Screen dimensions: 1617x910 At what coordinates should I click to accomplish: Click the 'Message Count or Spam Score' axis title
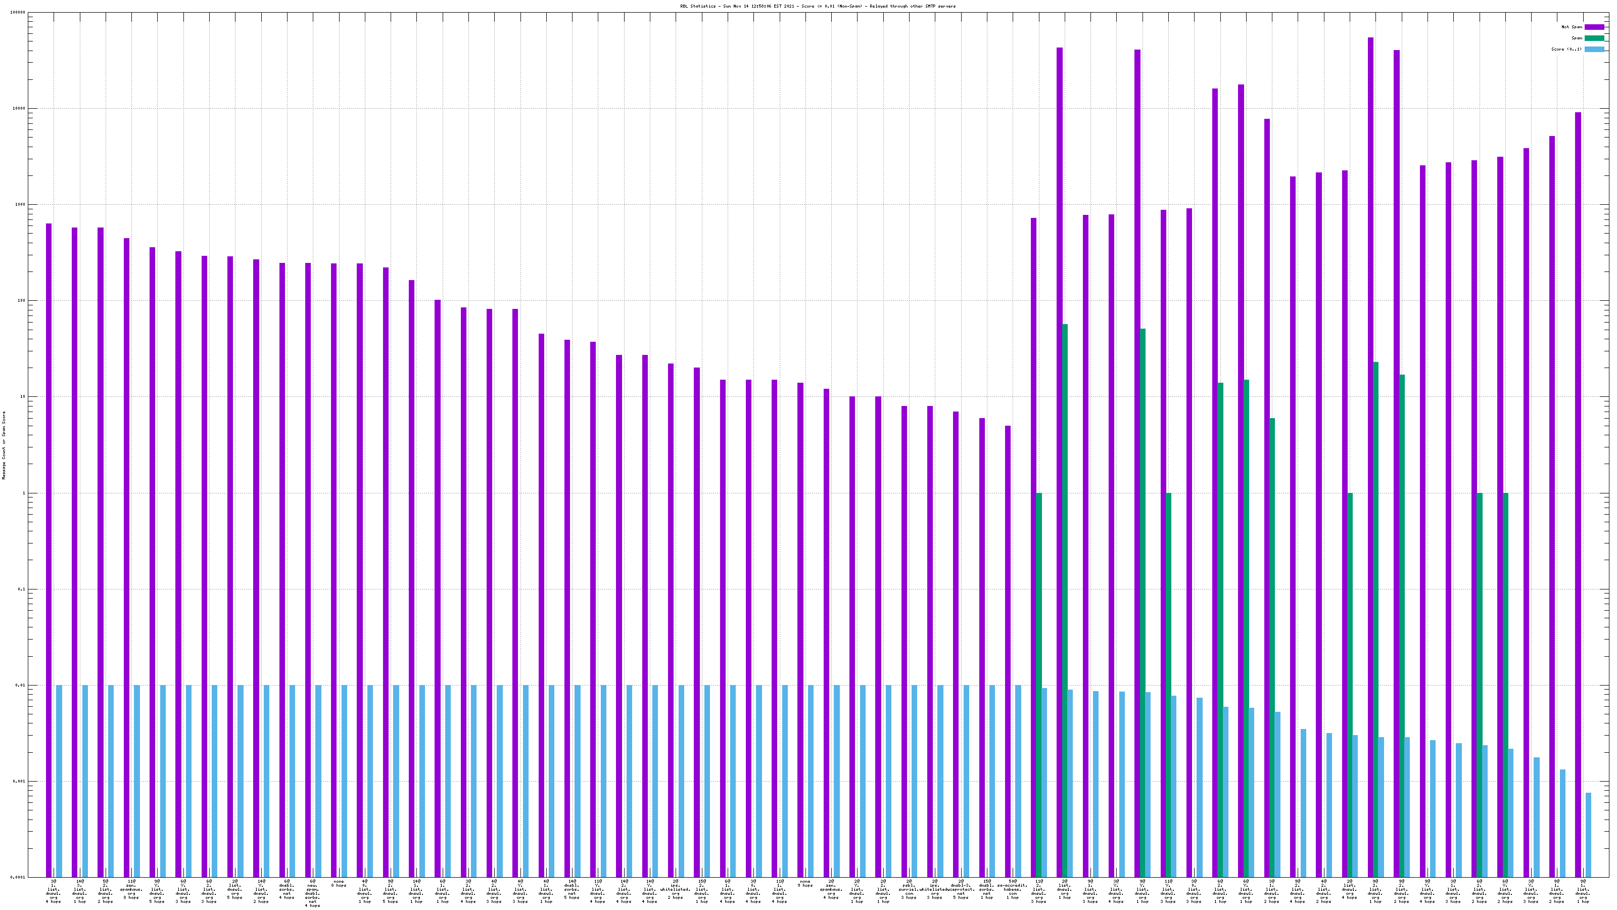pyautogui.click(x=4, y=445)
